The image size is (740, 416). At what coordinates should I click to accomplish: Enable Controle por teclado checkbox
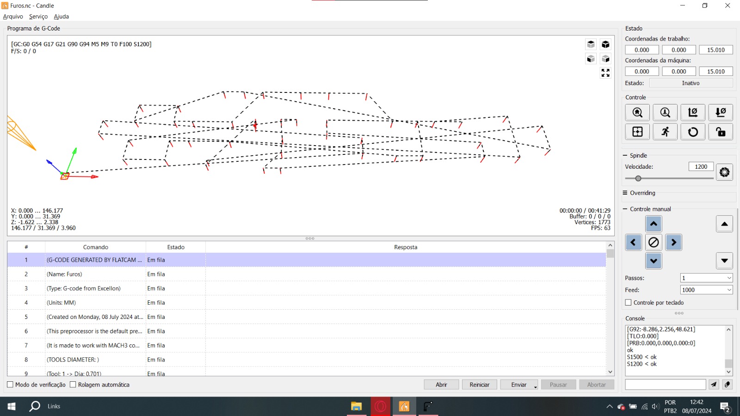(629, 303)
